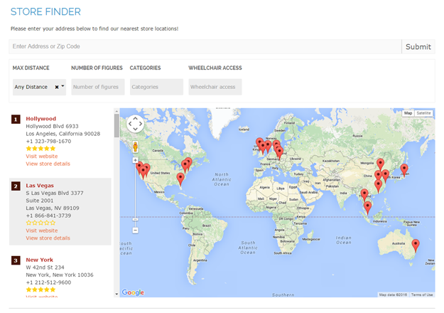View store details for Las Vegas
Viewport: 444px width, 313px height.
(48, 238)
